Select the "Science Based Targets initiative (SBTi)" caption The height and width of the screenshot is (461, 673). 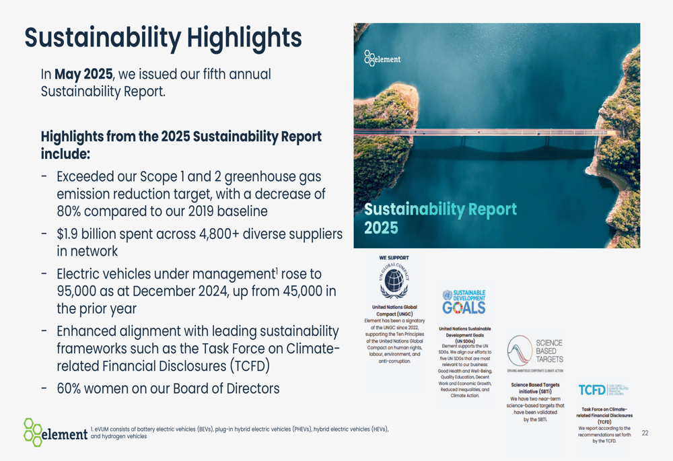coord(535,388)
